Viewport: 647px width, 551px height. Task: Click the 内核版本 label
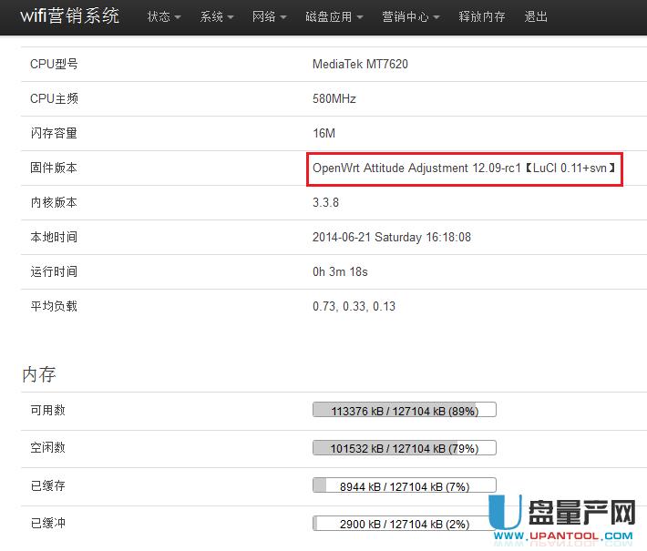[x=54, y=202]
